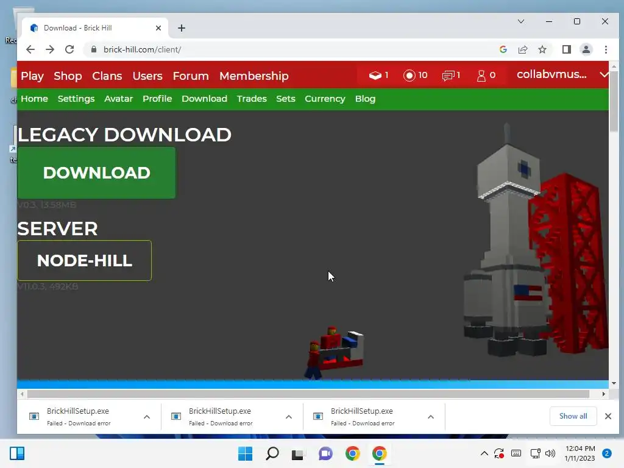The image size is (624, 468).
Task: Open the notification badge showing 2
Action: [607, 453]
